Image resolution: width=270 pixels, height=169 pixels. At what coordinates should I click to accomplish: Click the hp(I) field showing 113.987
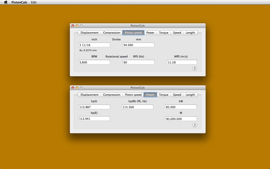coord(94,107)
